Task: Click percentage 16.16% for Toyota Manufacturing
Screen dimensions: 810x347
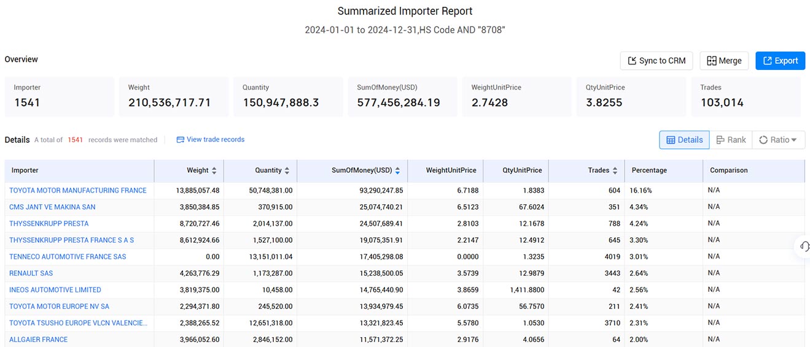Action: pyautogui.click(x=641, y=191)
